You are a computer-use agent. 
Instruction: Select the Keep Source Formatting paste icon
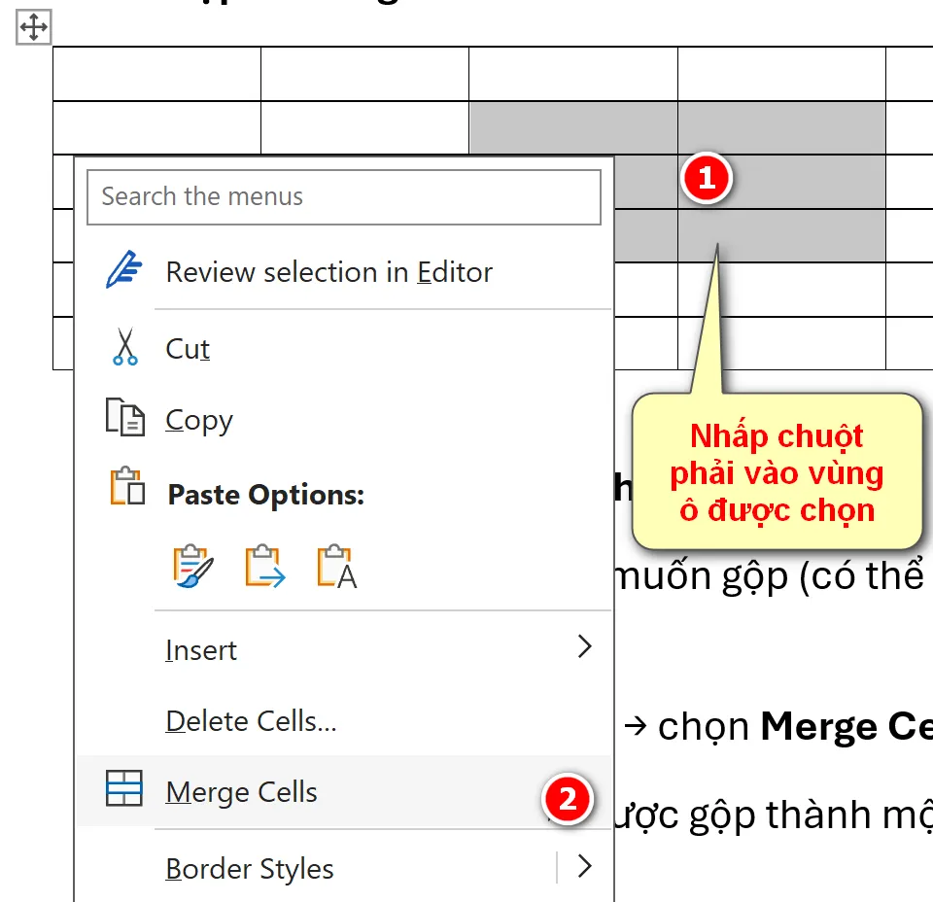[x=190, y=565]
